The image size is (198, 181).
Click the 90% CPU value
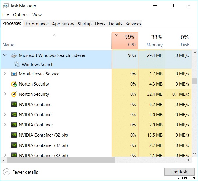pyautogui.click(x=132, y=55)
